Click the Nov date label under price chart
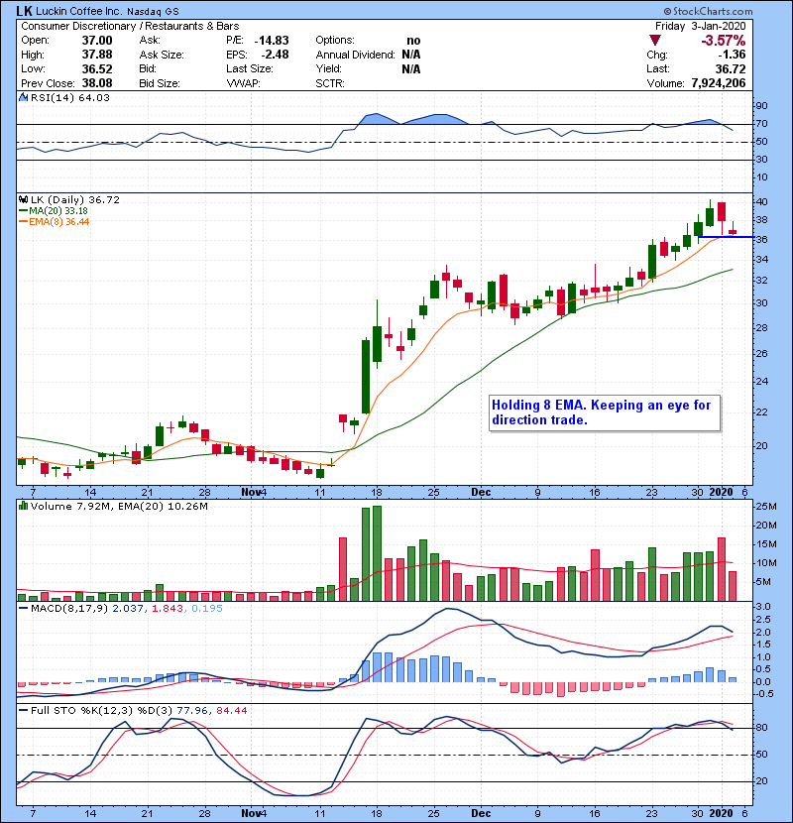This screenshot has width=793, height=823. click(254, 492)
